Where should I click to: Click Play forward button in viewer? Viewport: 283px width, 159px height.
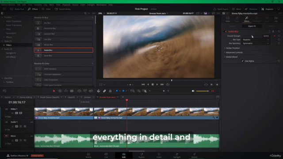click(x=157, y=84)
